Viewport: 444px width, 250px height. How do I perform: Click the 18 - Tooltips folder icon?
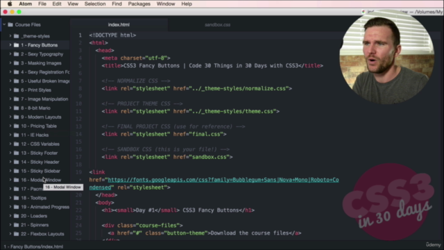coord(16,198)
